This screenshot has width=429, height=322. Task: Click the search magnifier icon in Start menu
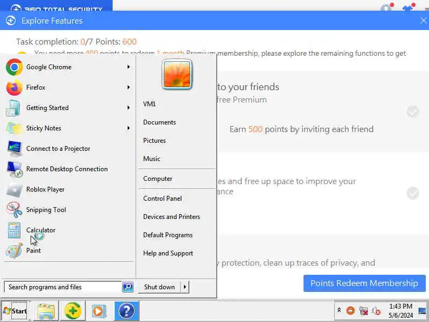click(x=128, y=287)
